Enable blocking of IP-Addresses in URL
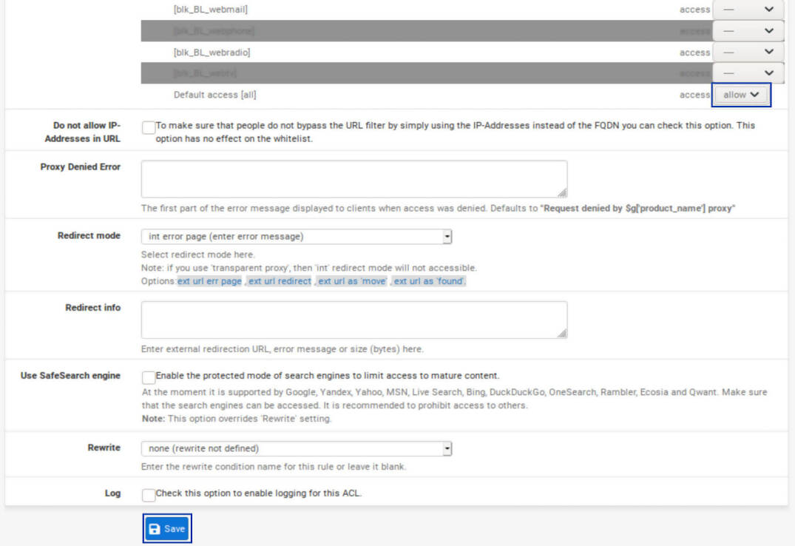Viewport: 795px width, 546px height. point(148,127)
